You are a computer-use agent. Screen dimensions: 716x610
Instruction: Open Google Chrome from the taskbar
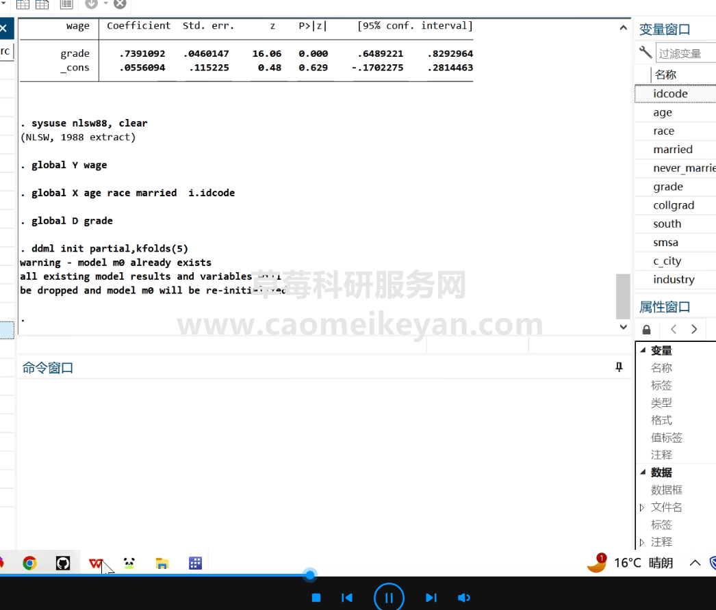click(29, 563)
